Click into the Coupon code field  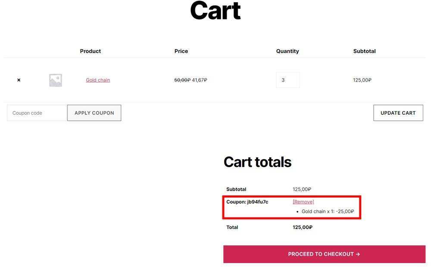point(37,113)
